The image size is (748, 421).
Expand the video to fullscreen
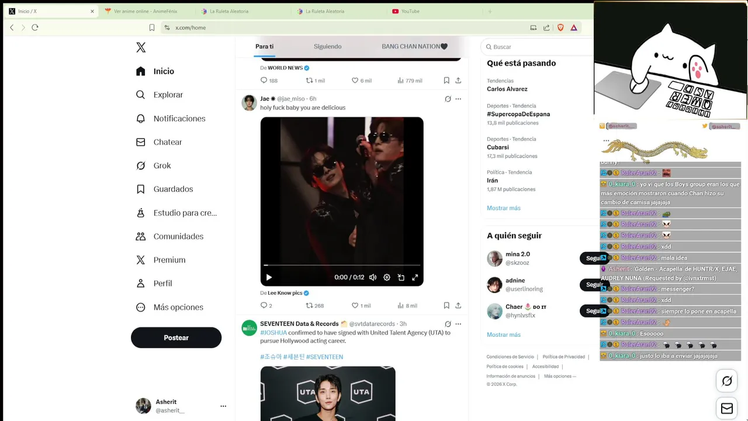415,277
